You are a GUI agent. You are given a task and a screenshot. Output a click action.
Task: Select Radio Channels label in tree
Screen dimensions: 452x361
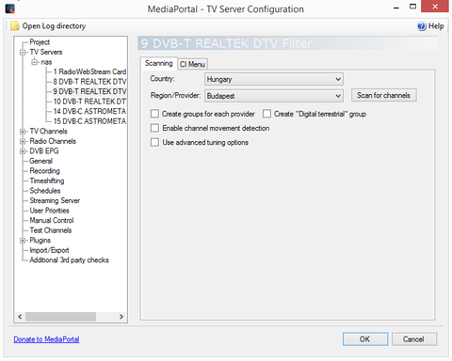[x=53, y=141]
